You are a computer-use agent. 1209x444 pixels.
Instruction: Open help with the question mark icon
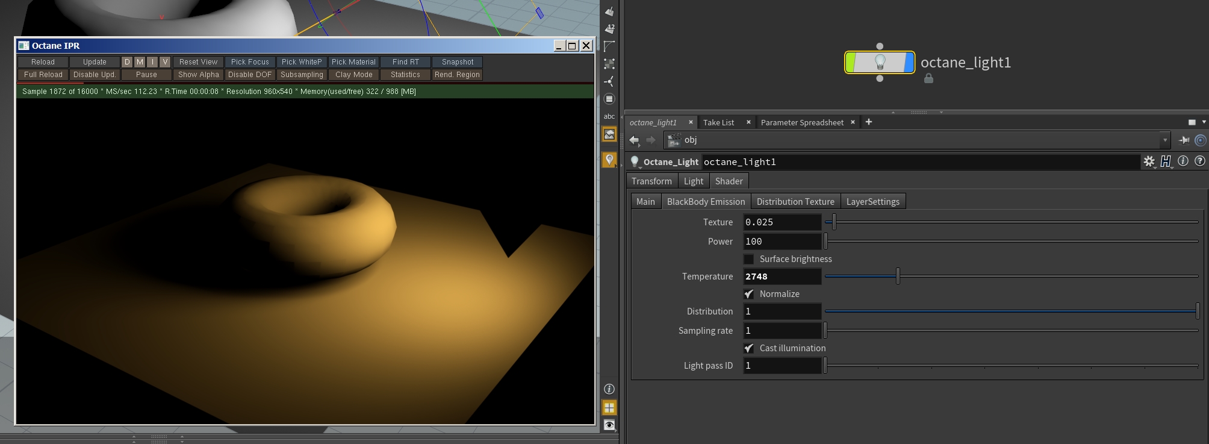1200,161
